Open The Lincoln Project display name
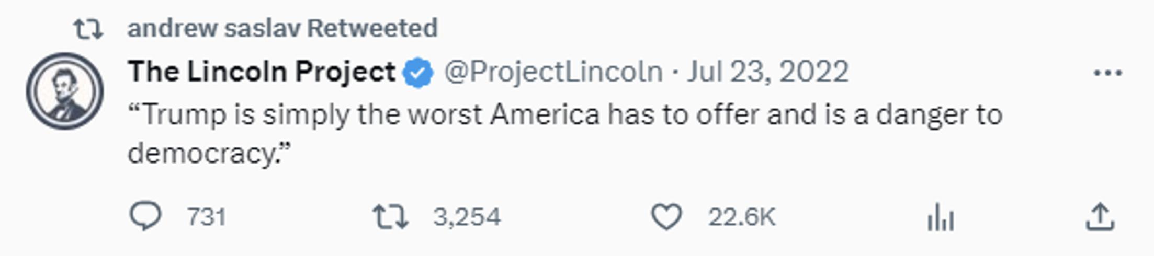 pyautogui.click(x=262, y=72)
